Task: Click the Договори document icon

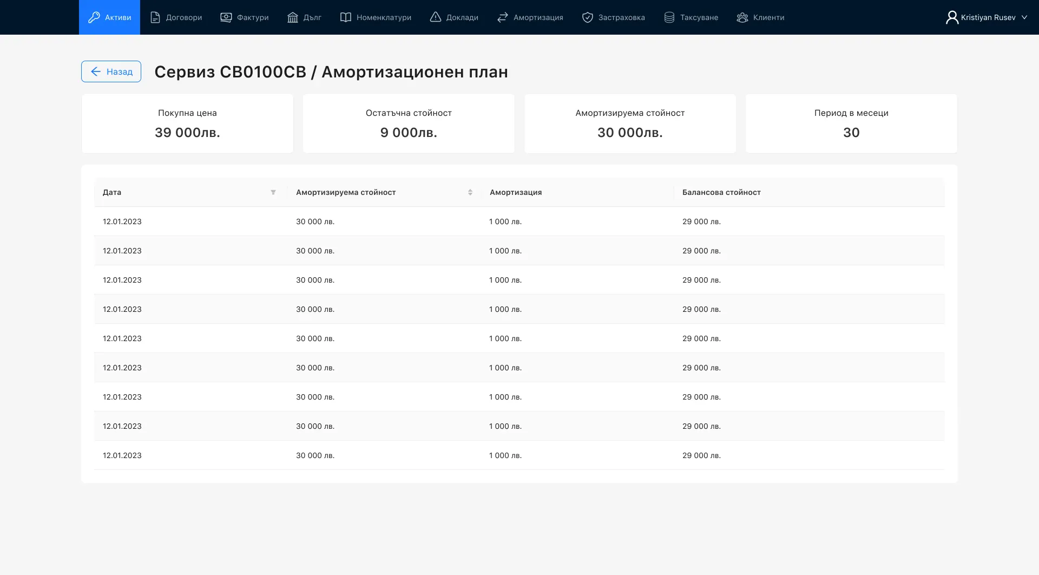Action: [155, 17]
